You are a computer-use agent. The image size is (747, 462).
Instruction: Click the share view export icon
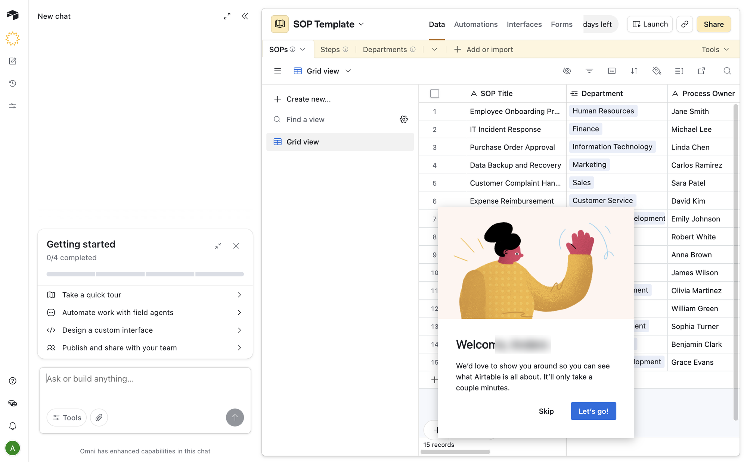(701, 71)
